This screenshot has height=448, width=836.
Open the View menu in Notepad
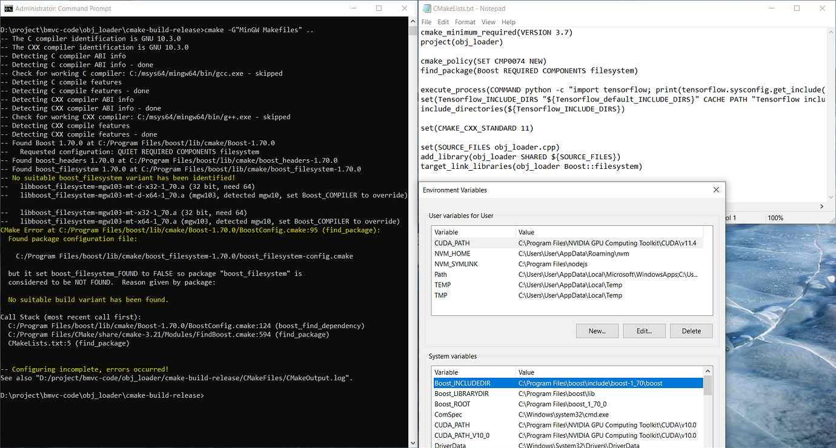click(488, 22)
